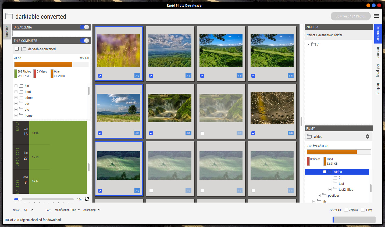Select the pbuilder folder row

(x=337, y=195)
